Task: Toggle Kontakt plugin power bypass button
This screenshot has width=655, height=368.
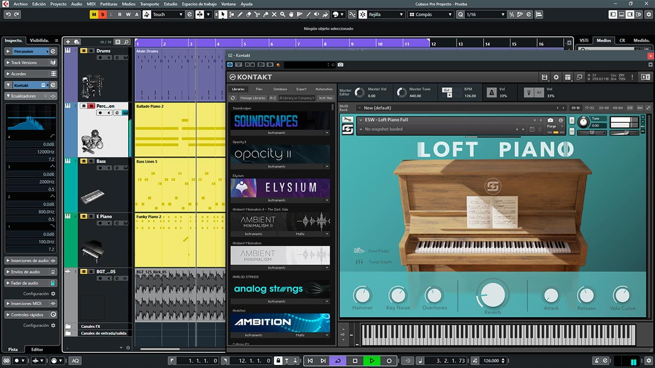Action: pyautogui.click(x=230, y=65)
